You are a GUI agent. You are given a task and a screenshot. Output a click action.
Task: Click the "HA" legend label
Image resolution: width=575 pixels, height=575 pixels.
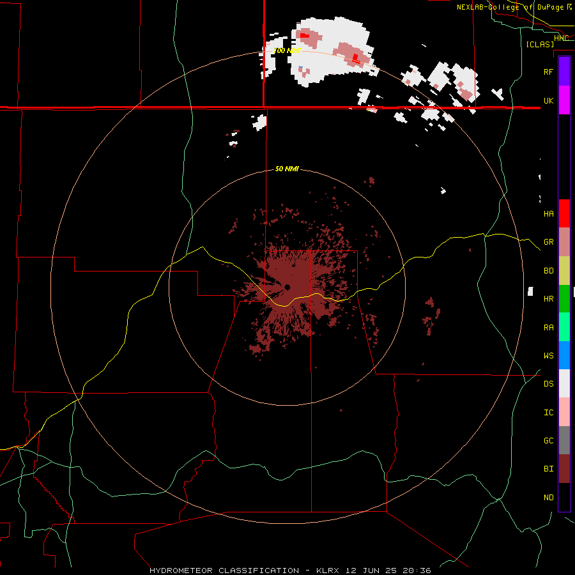(548, 213)
